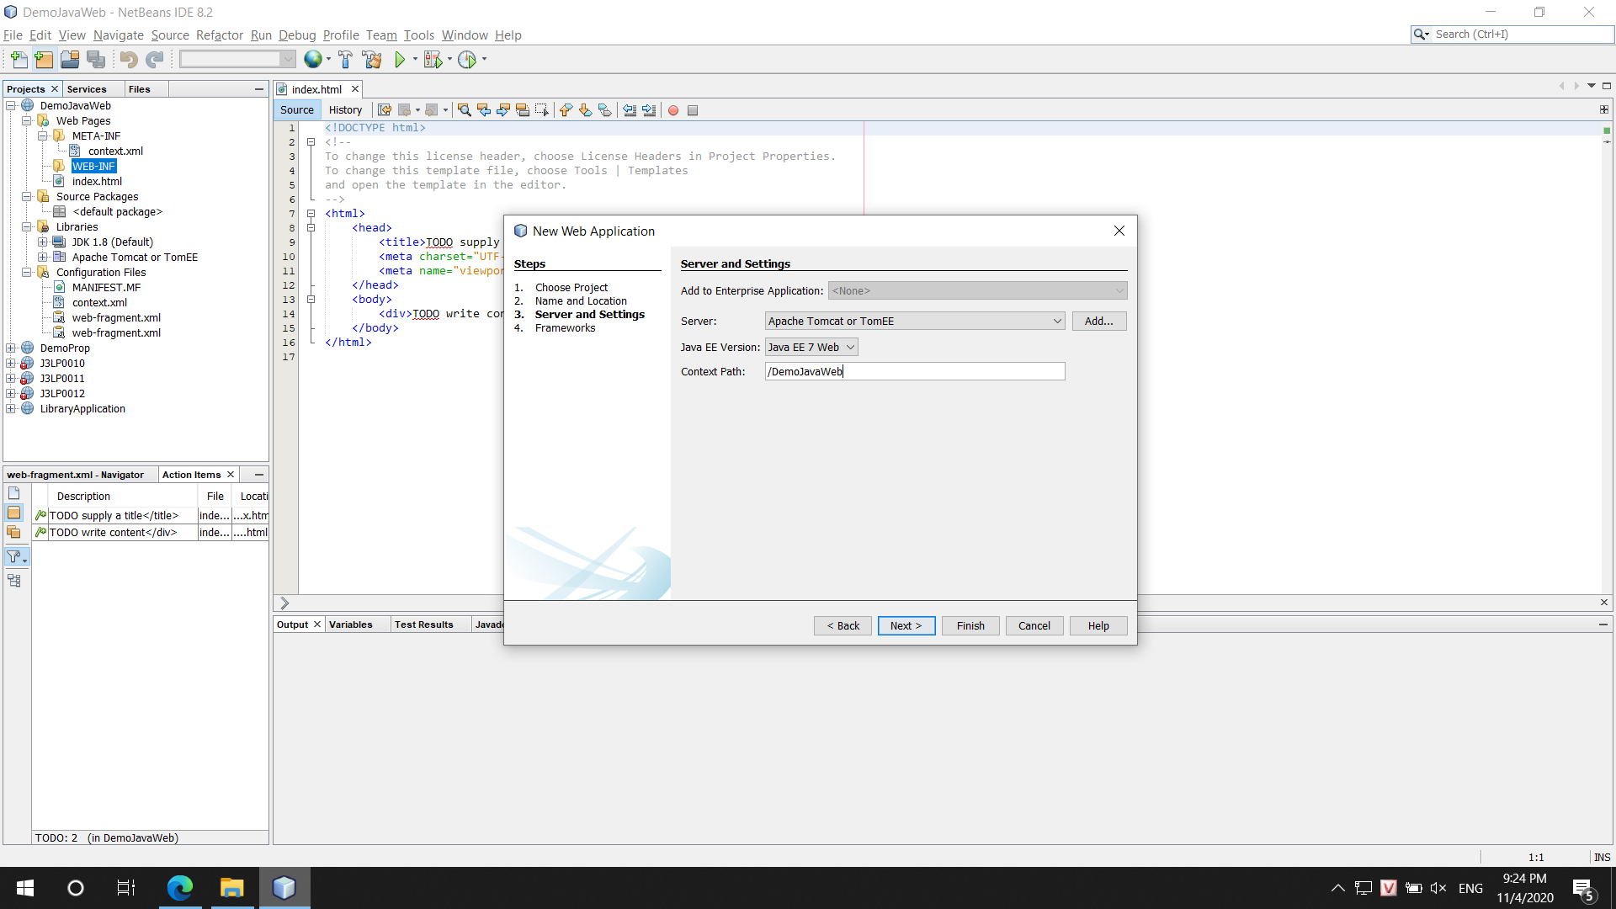Viewport: 1616px width, 909px height.
Task: Click the green Run Project icon
Action: [400, 60]
